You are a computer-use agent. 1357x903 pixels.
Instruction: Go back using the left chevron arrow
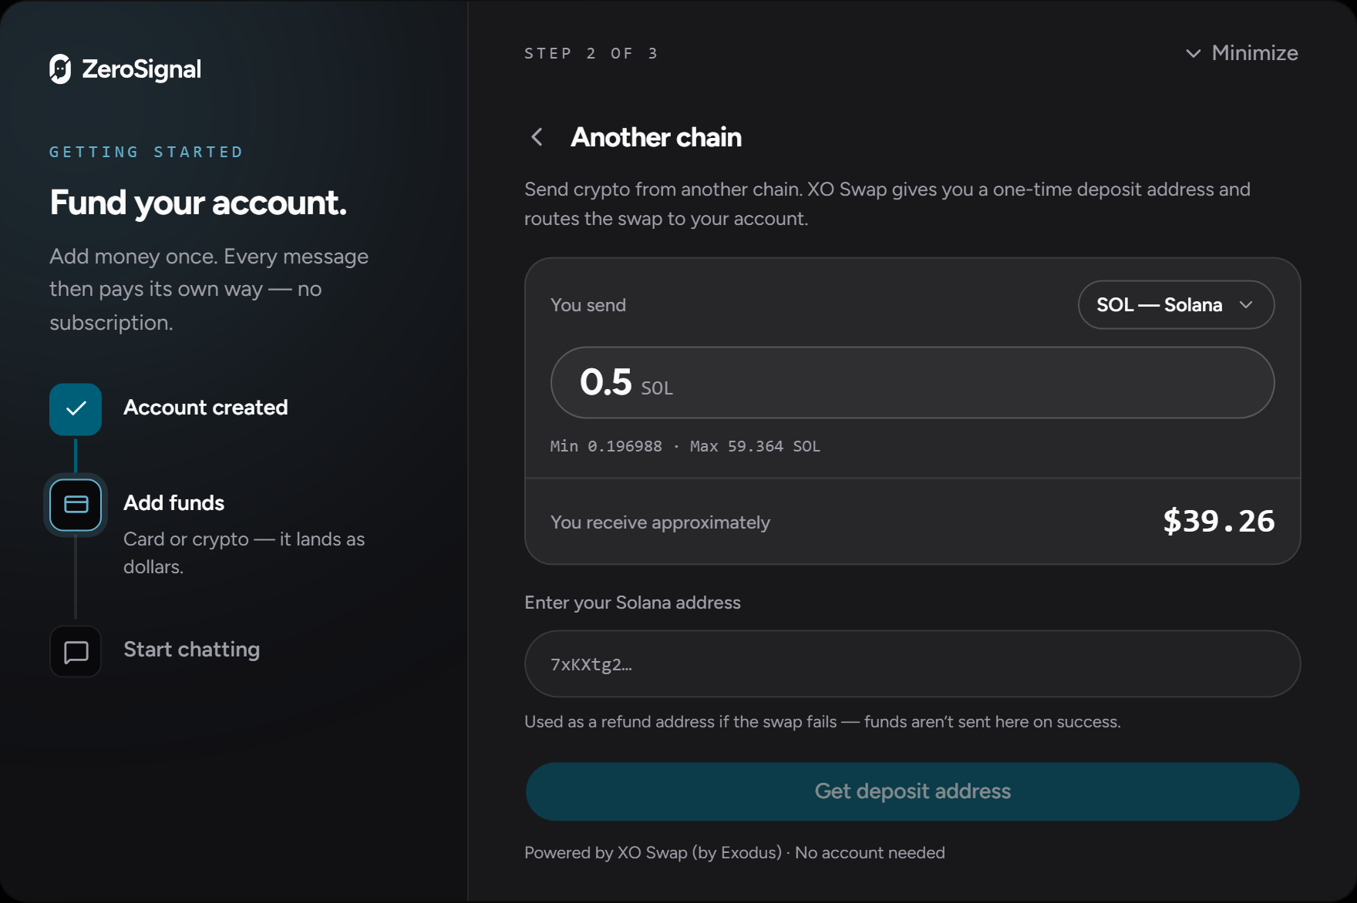click(537, 137)
